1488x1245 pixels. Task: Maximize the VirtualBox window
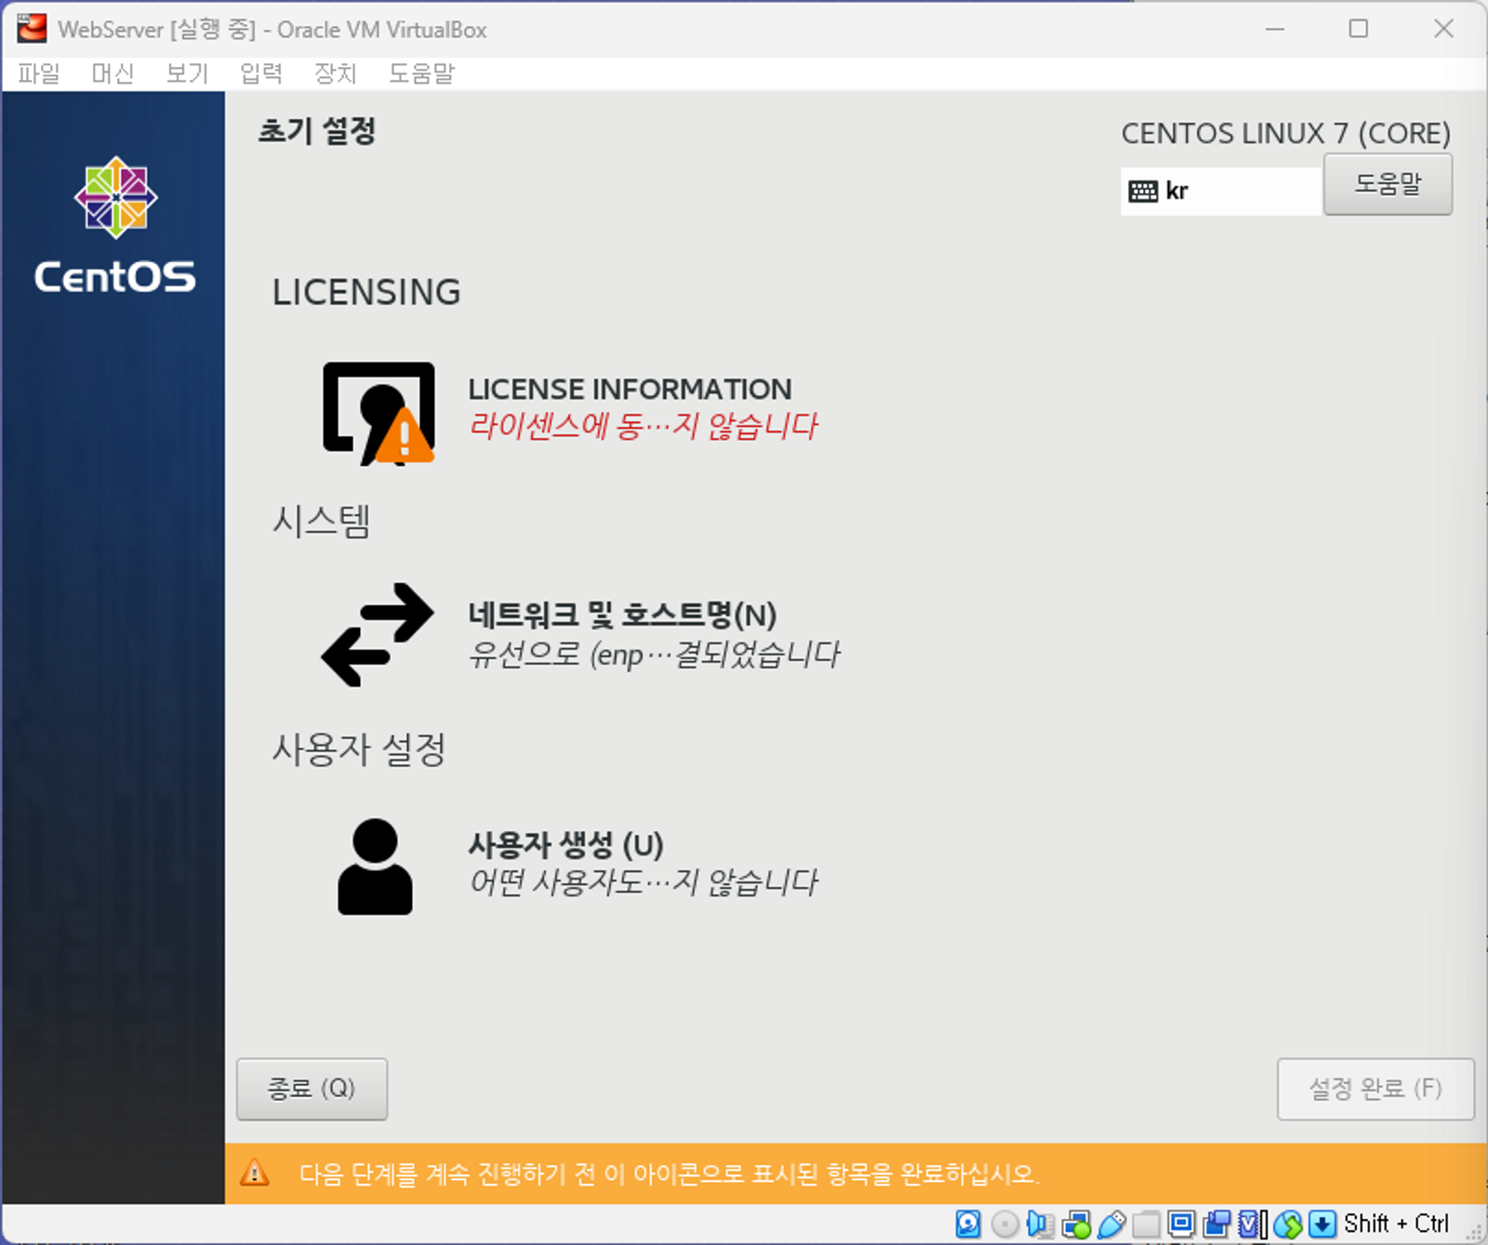point(1359,29)
